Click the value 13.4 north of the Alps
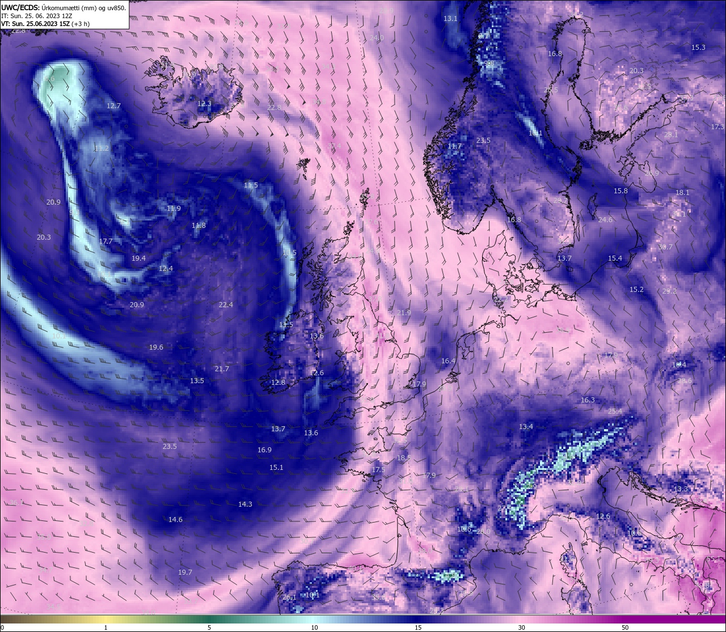 point(526,427)
